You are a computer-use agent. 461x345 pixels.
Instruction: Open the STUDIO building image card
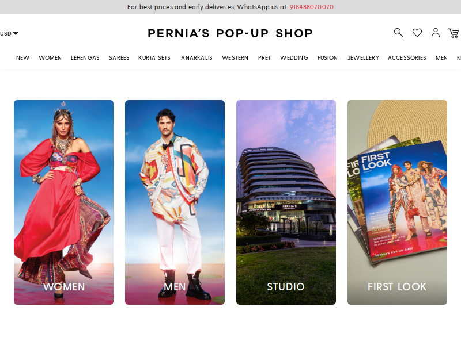(286, 202)
